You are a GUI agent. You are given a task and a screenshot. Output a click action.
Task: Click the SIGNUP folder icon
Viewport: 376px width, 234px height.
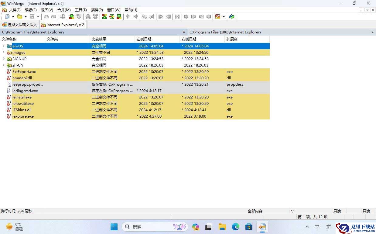(x=9, y=59)
